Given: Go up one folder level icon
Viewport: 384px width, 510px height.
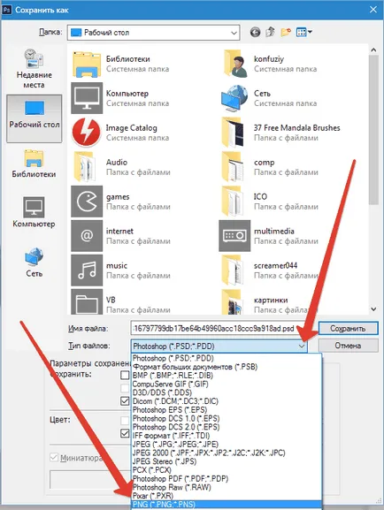Looking at the screenshot, I should (271, 32).
